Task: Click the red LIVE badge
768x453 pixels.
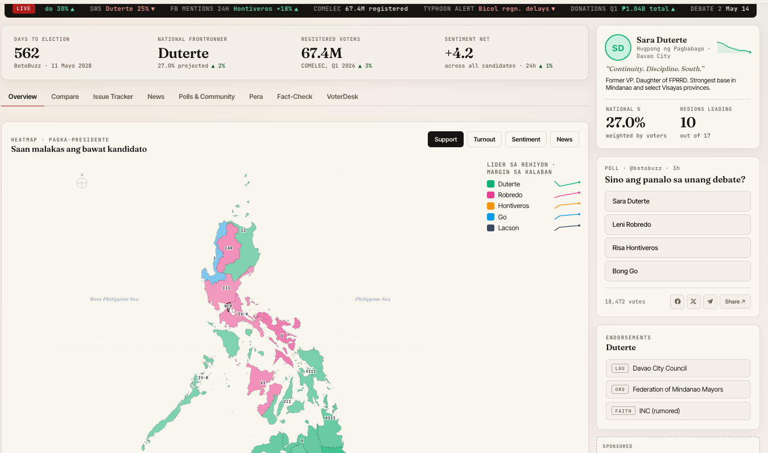Action: pos(23,9)
